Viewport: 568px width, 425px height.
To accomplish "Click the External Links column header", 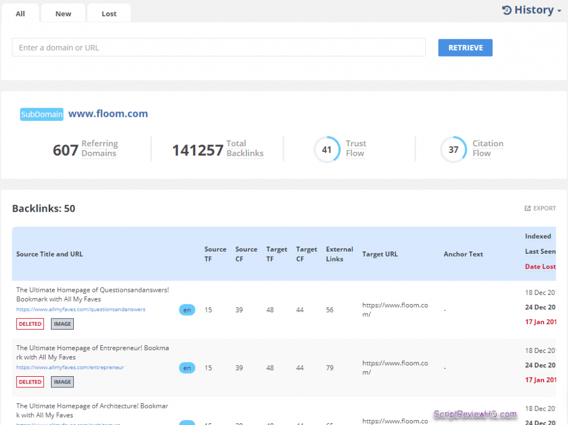I will coord(339,254).
